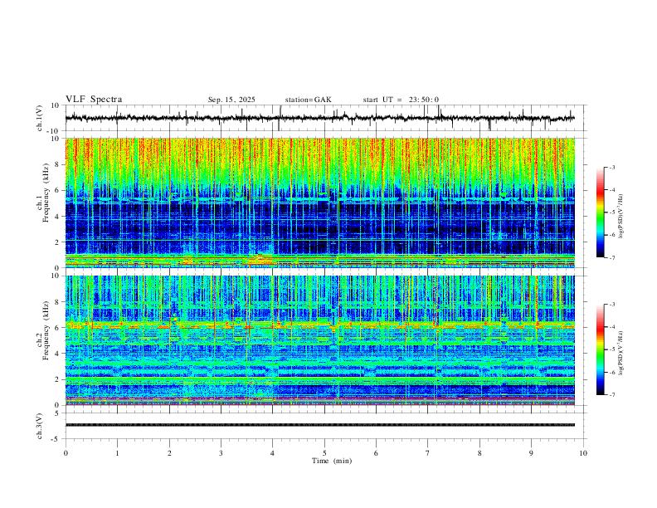Click time axis tick label "4"

[273, 453]
